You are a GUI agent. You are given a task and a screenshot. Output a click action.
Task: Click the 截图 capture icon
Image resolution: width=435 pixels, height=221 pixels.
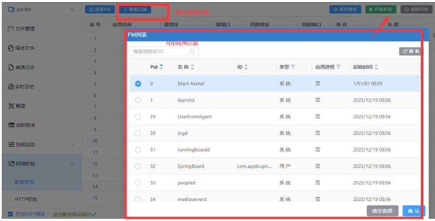tap(11, 106)
